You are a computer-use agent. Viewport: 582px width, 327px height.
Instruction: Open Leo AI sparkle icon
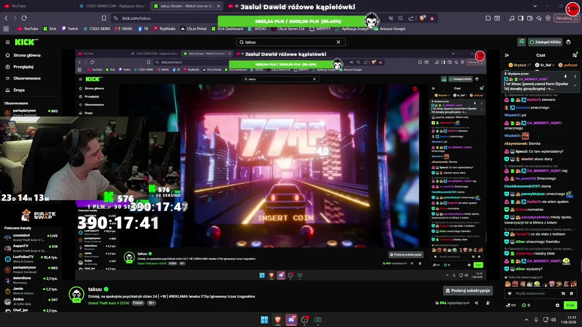pyautogui.click(x=539, y=18)
